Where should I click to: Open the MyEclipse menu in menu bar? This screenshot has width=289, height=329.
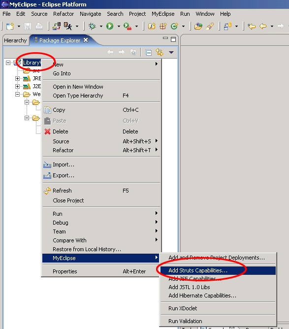[x=163, y=14]
